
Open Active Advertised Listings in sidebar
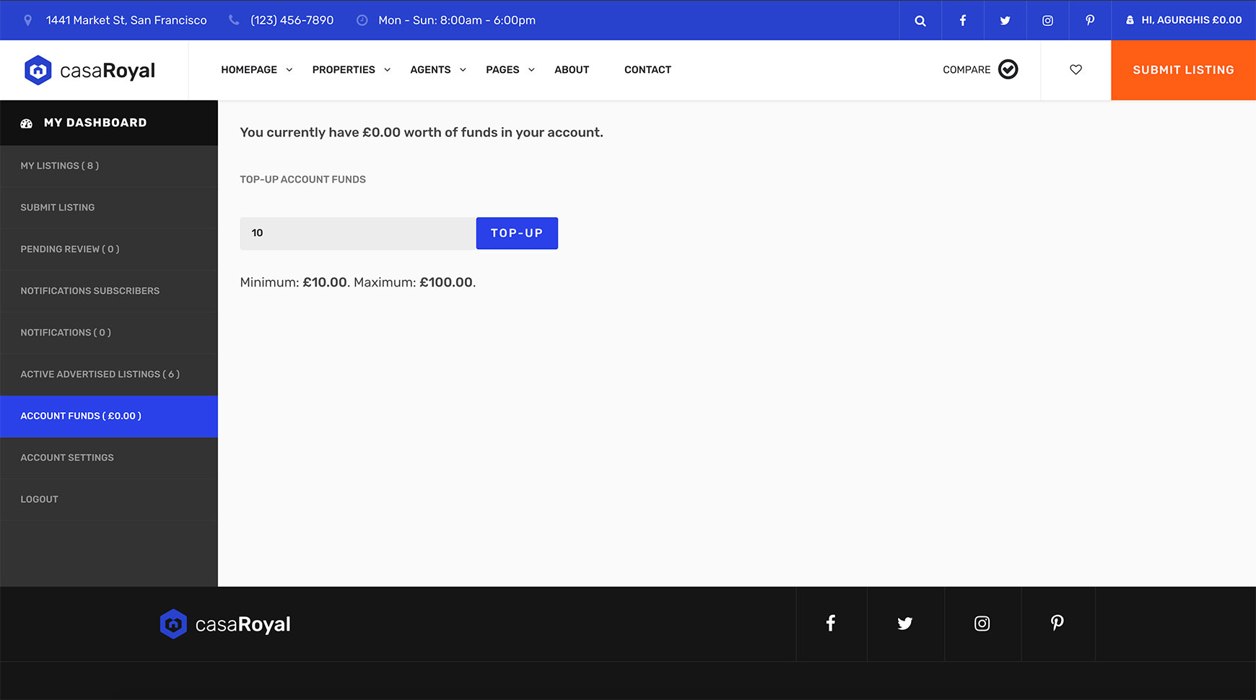(109, 375)
